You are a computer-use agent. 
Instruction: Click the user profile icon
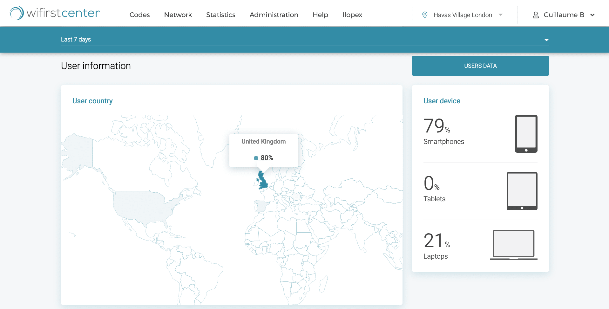coord(536,15)
